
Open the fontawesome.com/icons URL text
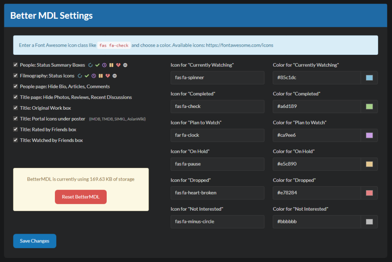pyautogui.click(x=240, y=45)
